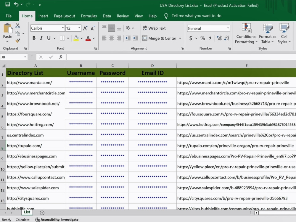This screenshot has height=222, width=296.
Task: Open Font dialog launcher icon
Action: coord(96,48)
